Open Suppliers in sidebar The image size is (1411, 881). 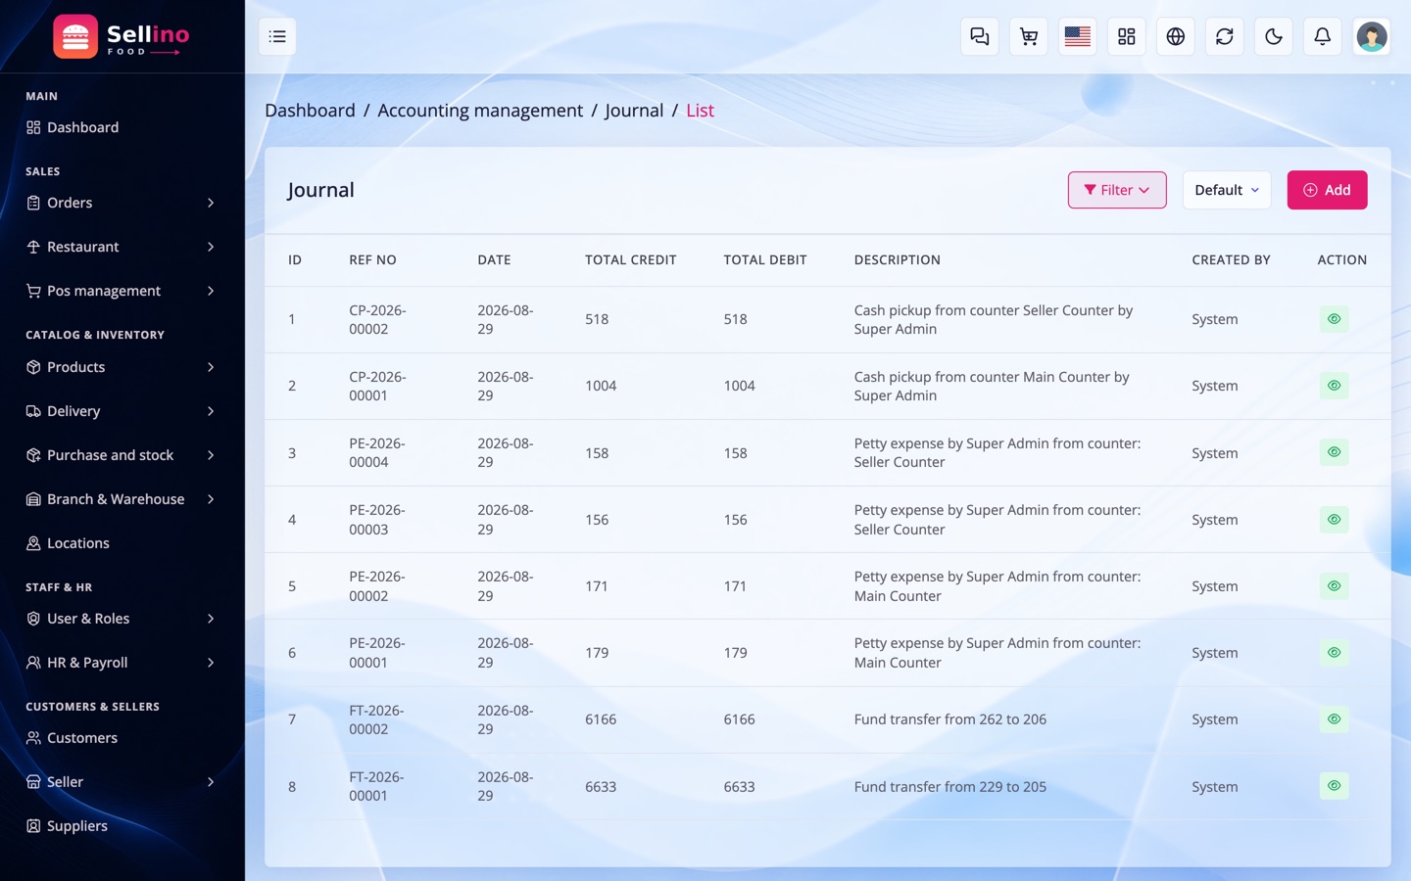point(122,826)
